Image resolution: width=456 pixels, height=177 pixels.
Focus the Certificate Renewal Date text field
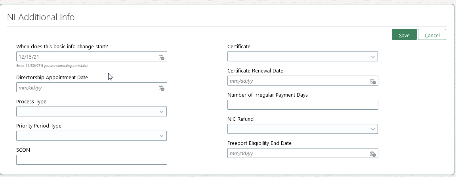(x=297, y=81)
